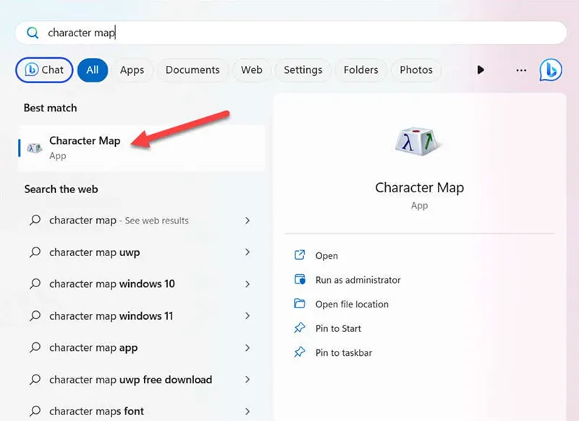Viewport: 579px width, 421px height.
Task: Switch to the Folders filter
Action: (360, 69)
